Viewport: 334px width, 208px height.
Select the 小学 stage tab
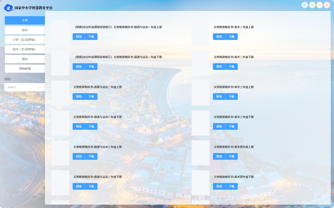tap(25, 20)
